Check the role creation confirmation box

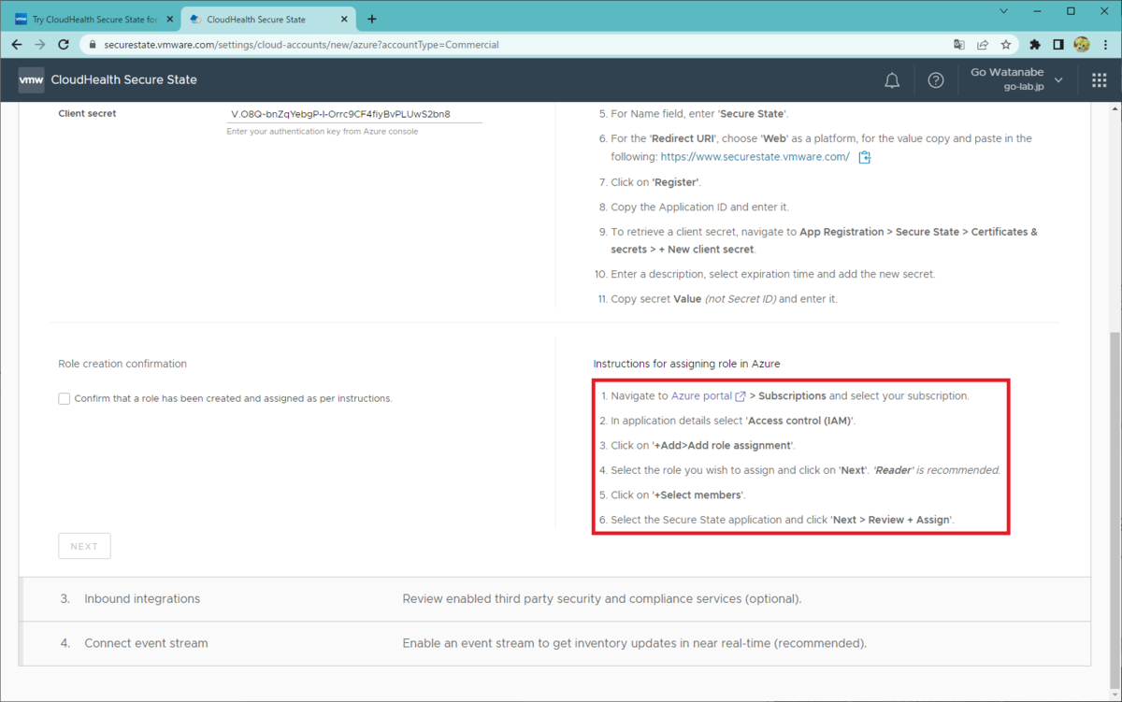tap(65, 399)
